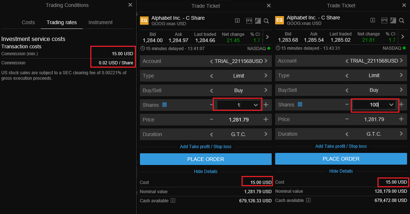Open instrument info icon in the 100-share ticket
Screen dimensions: 410x214
coord(373,20)
